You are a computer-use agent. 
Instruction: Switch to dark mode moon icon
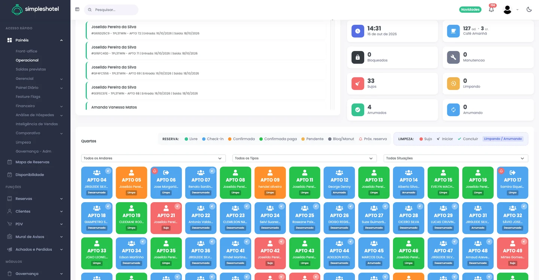[x=529, y=9]
